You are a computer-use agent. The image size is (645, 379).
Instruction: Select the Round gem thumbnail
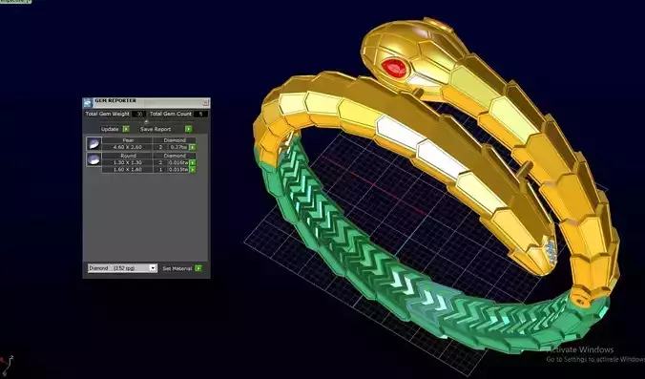click(94, 159)
